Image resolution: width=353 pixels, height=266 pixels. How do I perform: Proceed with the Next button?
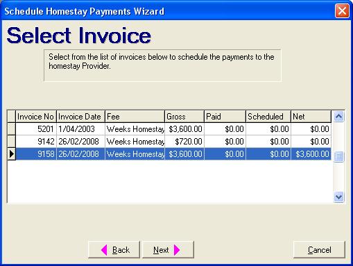click(168, 249)
